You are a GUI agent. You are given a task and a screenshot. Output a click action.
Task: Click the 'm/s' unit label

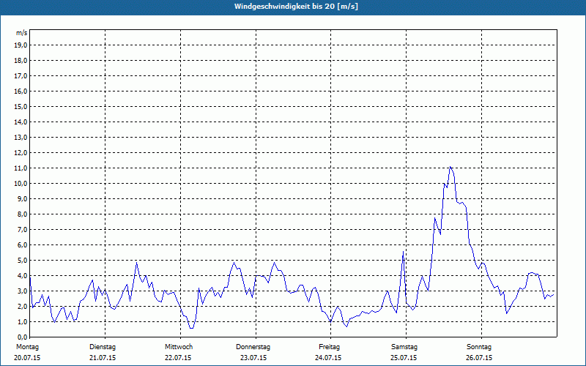click(21, 33)
